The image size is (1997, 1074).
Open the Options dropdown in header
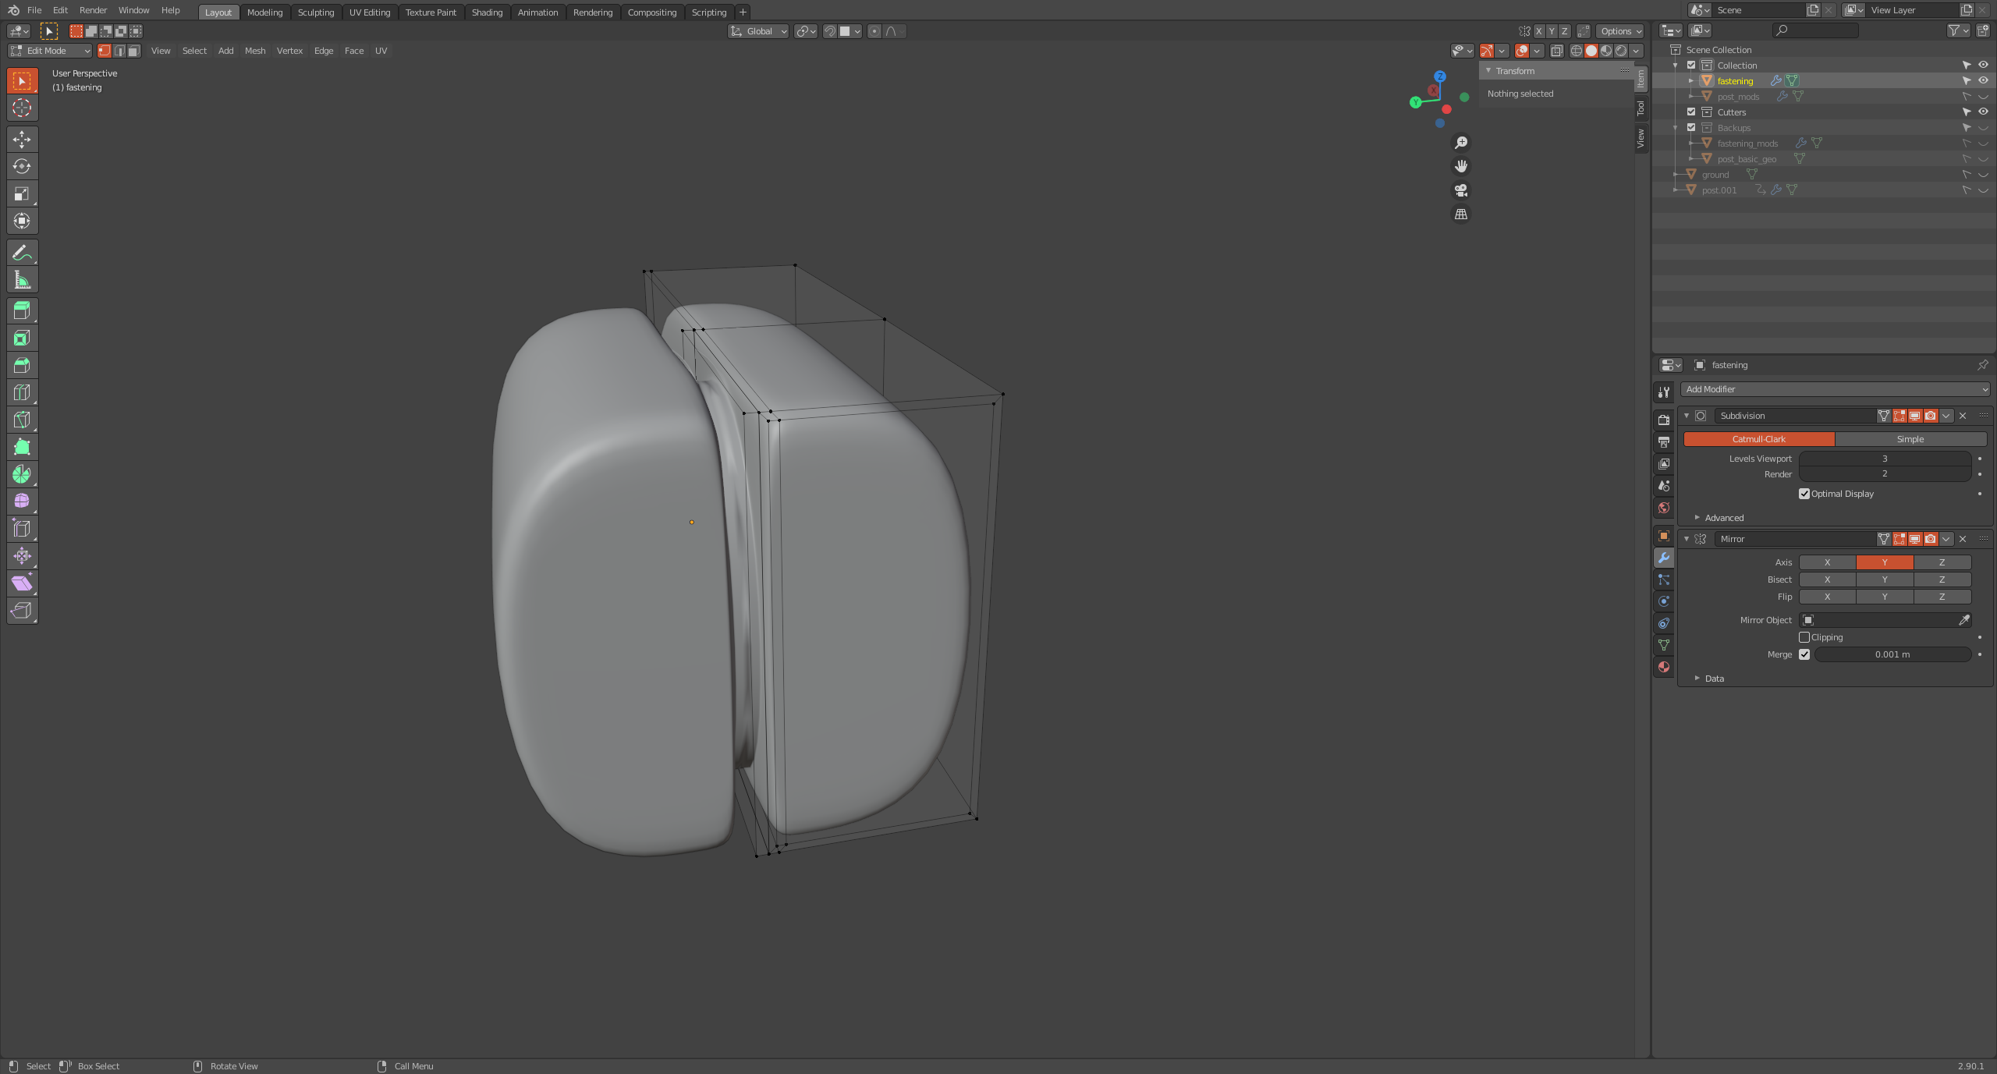(x=1620, y=31)
